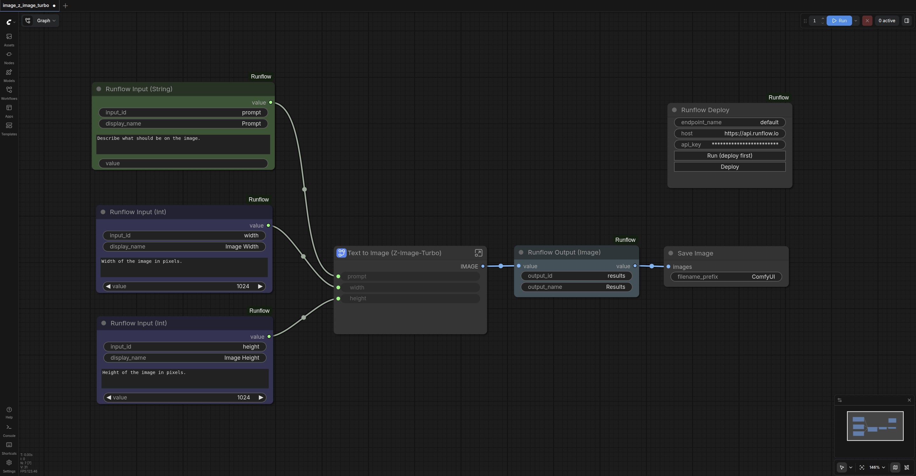Click the red cancel run button
Image resolution: width=916 pixels, height=476 pixels.
pyautogui.click(x=867, y=21)
